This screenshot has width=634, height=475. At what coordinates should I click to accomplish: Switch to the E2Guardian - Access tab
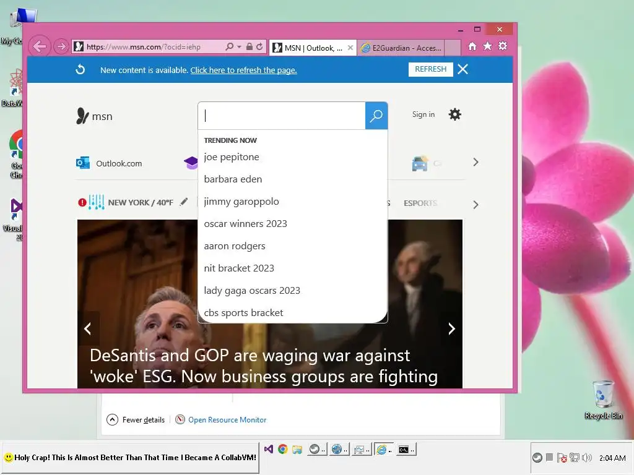tap(401, 48)
